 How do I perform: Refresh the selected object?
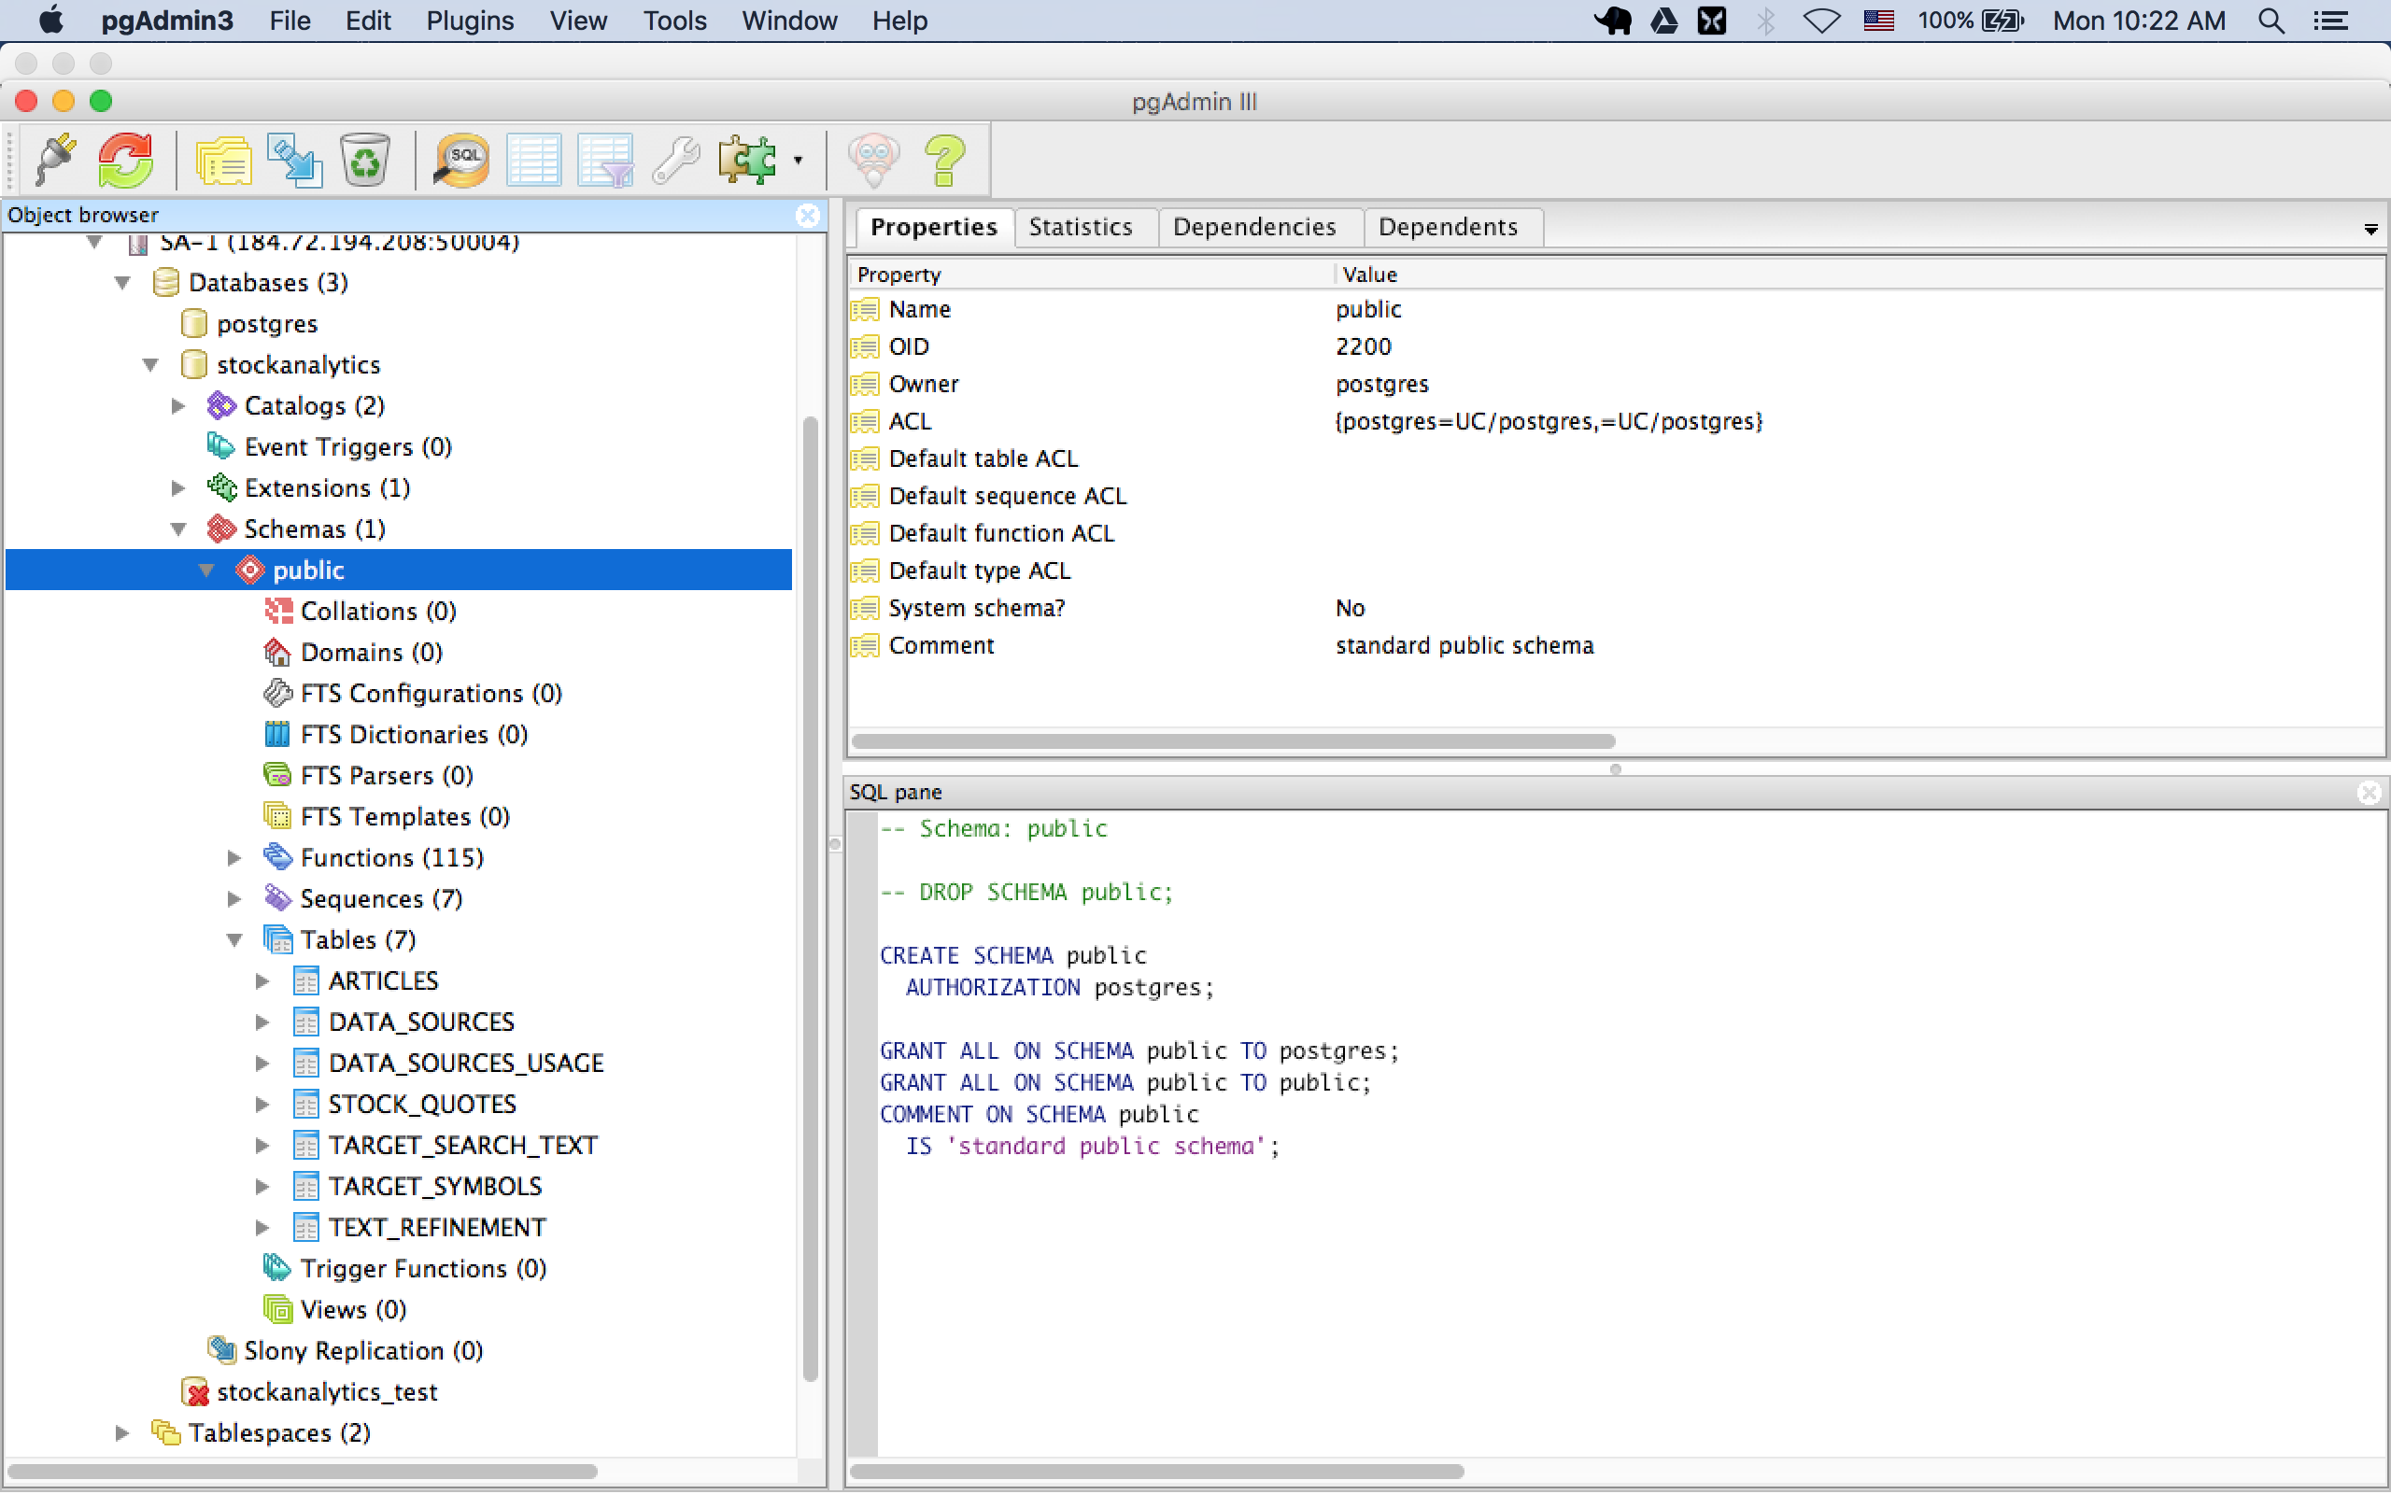click(125, 159)
